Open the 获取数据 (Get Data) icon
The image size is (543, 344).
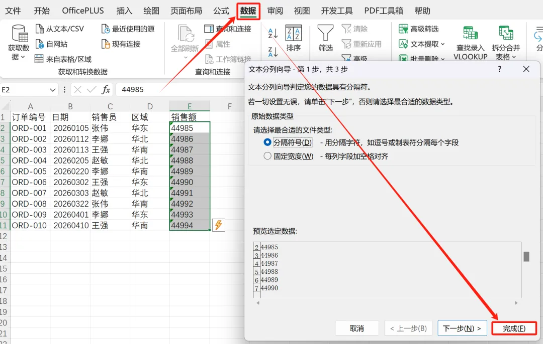(x=20, y=33)
